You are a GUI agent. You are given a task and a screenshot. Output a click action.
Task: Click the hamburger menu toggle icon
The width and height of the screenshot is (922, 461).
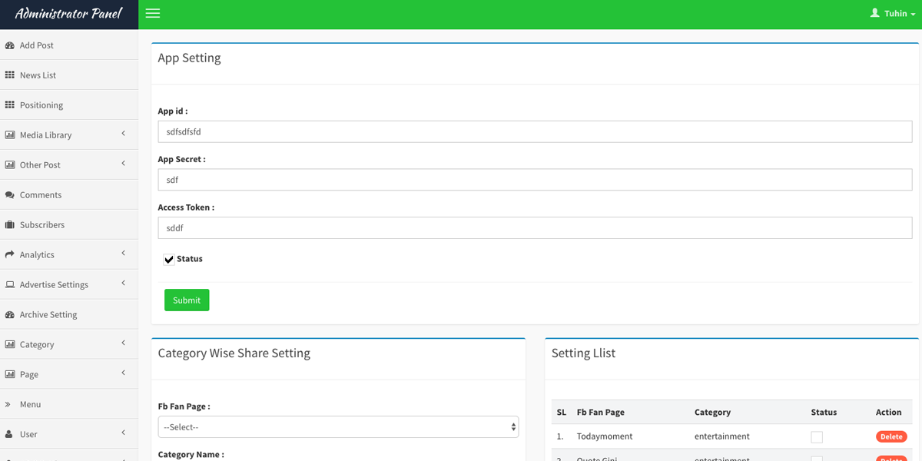click(x=152, y=14)
